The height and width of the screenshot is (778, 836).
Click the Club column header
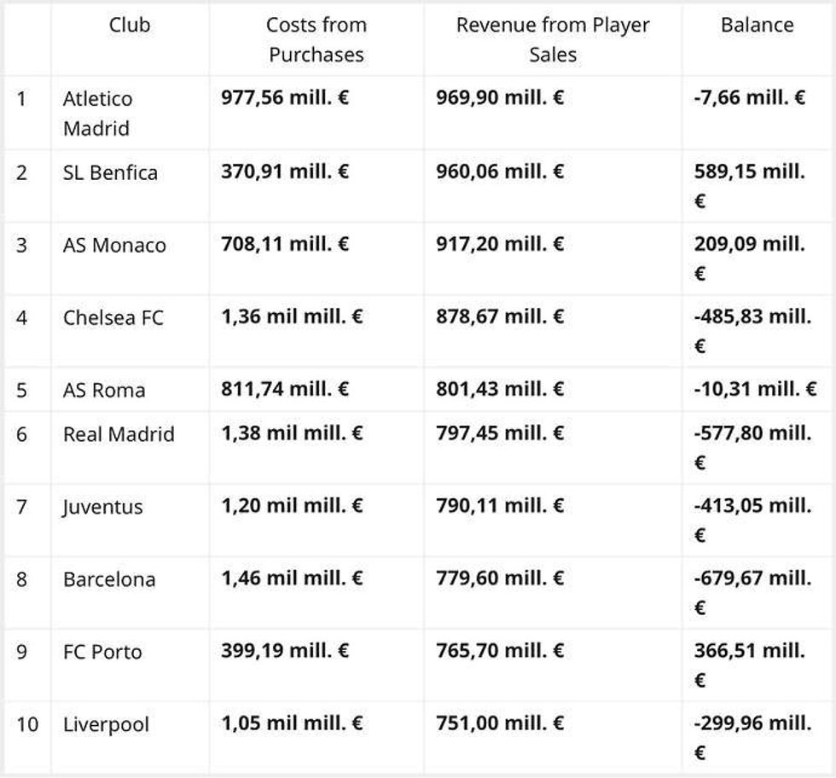tap(130, 26)
